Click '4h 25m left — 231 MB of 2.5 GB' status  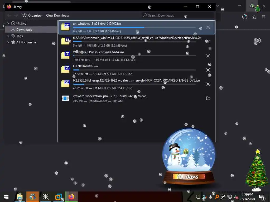103,88
